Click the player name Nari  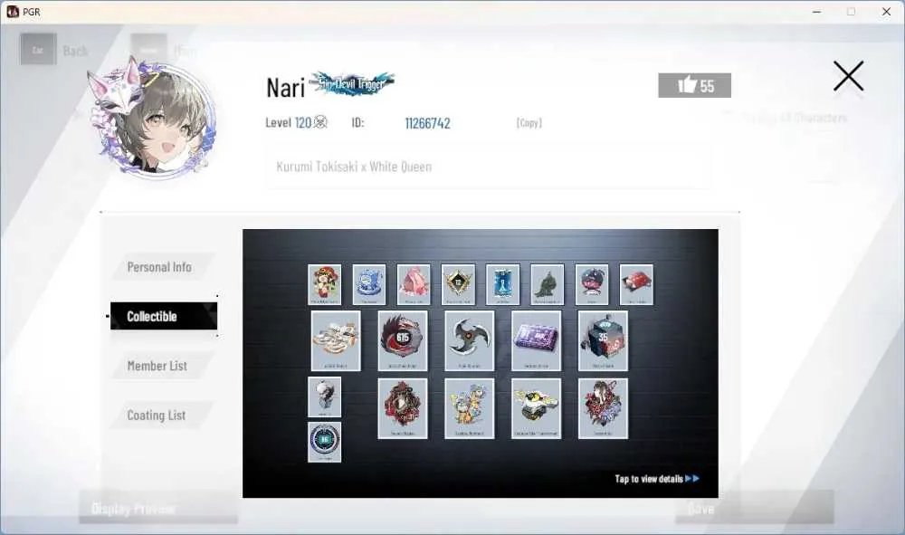click(x=286, y=88)
